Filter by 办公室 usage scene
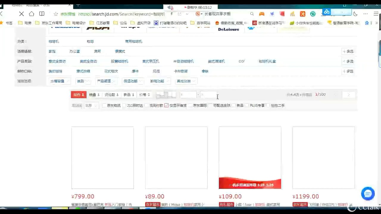The height and width of the screenshot is (214, 381). 75,51
